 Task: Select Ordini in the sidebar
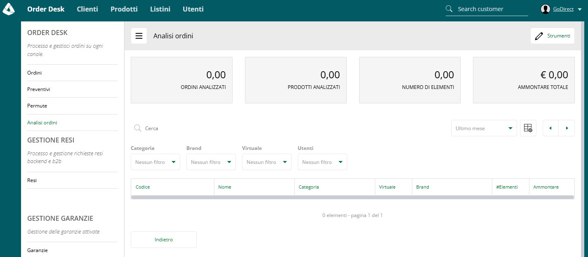click(72, 73)
